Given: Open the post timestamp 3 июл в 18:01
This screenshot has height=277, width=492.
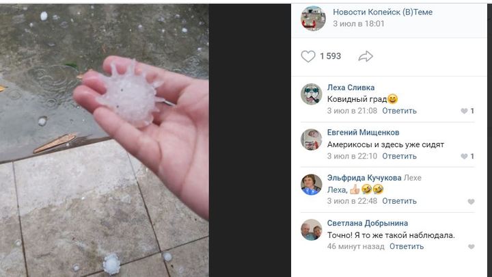Looking at the screenshot, I should (359, 24).
